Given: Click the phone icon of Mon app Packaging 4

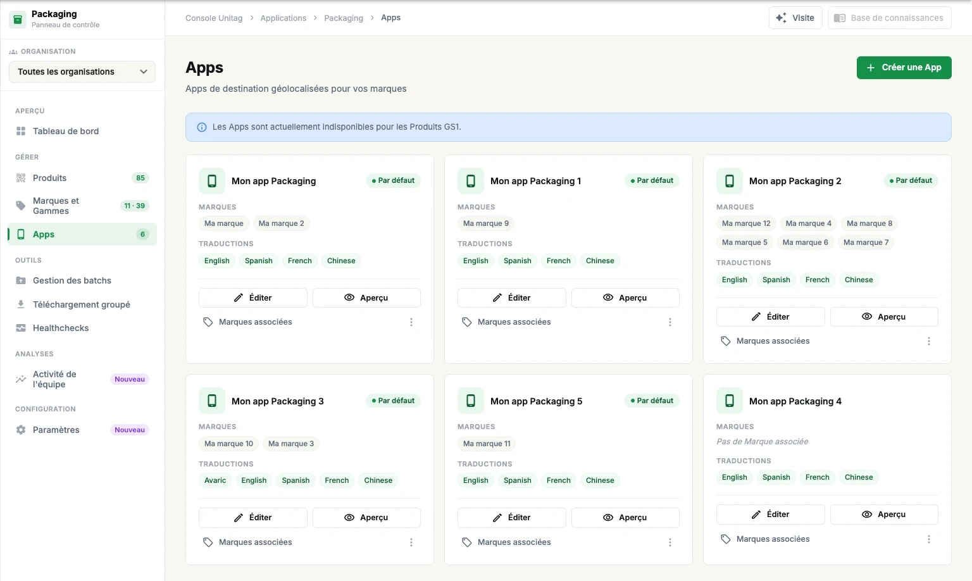Looking at the screenshot, I should (x=730, y=401).
